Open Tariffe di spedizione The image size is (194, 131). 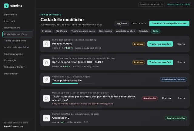[x=15, y=41]
